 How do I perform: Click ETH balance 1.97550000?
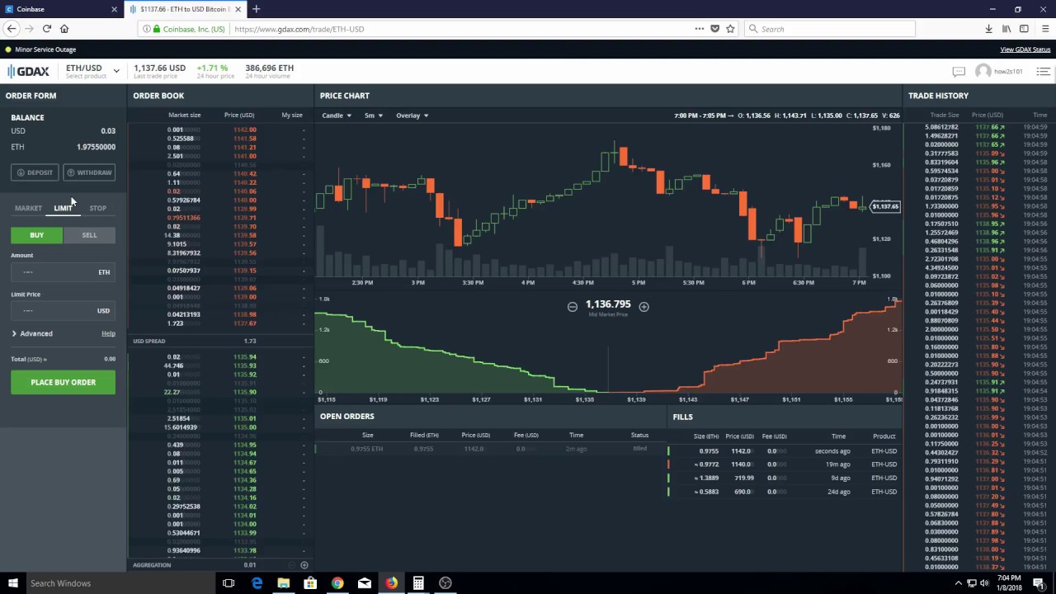96,147
